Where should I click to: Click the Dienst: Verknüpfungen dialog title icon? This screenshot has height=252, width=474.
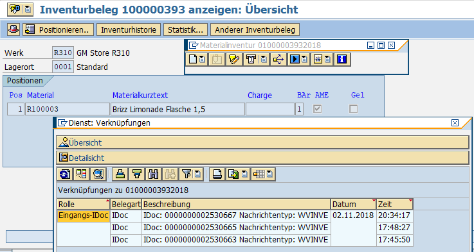62,122
